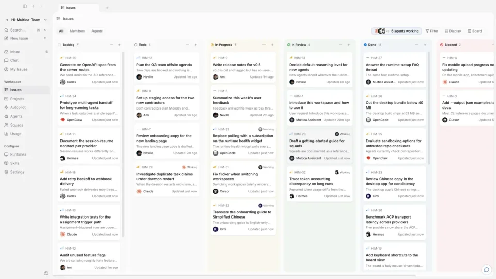Screen dimensions: 496x279
Task: Add an issue to In Review column
Action: point(349,45)
